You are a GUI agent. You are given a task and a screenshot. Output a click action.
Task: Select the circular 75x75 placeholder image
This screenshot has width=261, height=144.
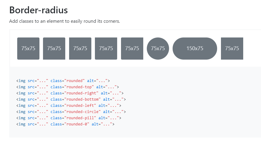[158, 48]
